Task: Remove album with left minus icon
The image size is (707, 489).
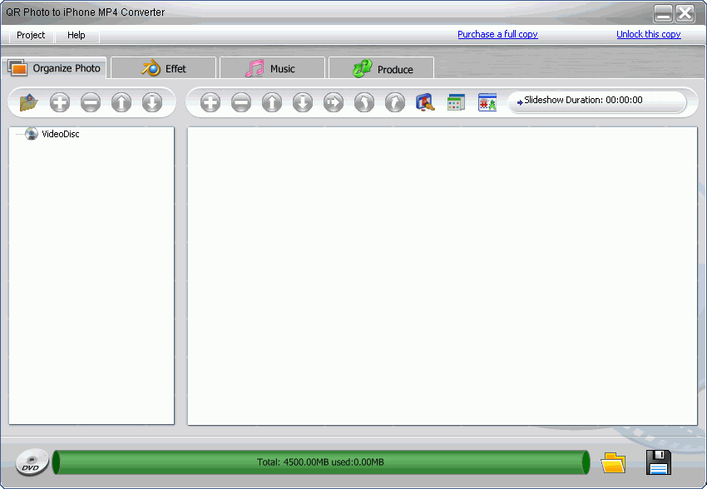Action: click(91, 102)
